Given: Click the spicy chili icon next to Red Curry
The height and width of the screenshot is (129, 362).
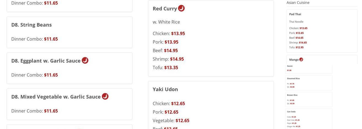Looking at the screenshot, I should 181,8.
